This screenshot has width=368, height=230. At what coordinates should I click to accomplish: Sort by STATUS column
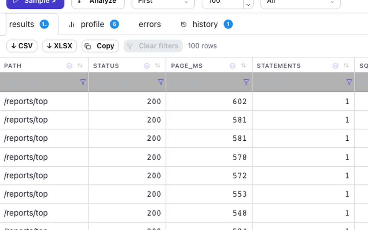(x=158, y=66)
